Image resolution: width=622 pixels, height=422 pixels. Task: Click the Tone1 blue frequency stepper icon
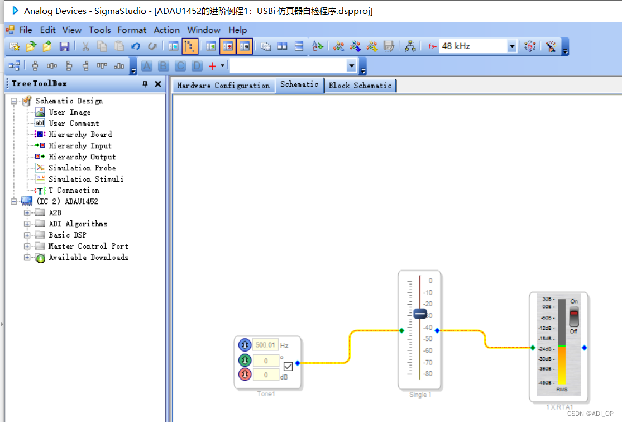pos(245,345)
